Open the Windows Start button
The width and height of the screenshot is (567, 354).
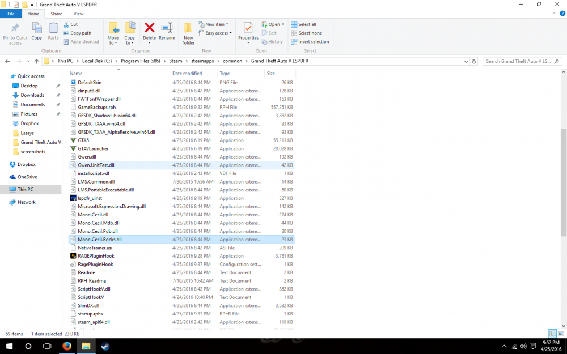click(x=9, y=346)
